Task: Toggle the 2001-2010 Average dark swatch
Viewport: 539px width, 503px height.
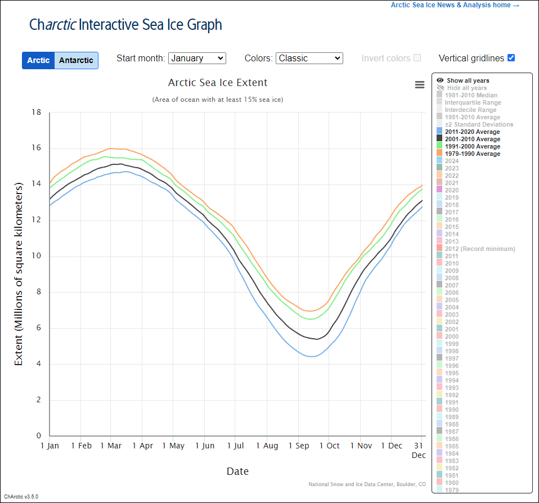Action: pyautogui.click(x=439, y=139)
